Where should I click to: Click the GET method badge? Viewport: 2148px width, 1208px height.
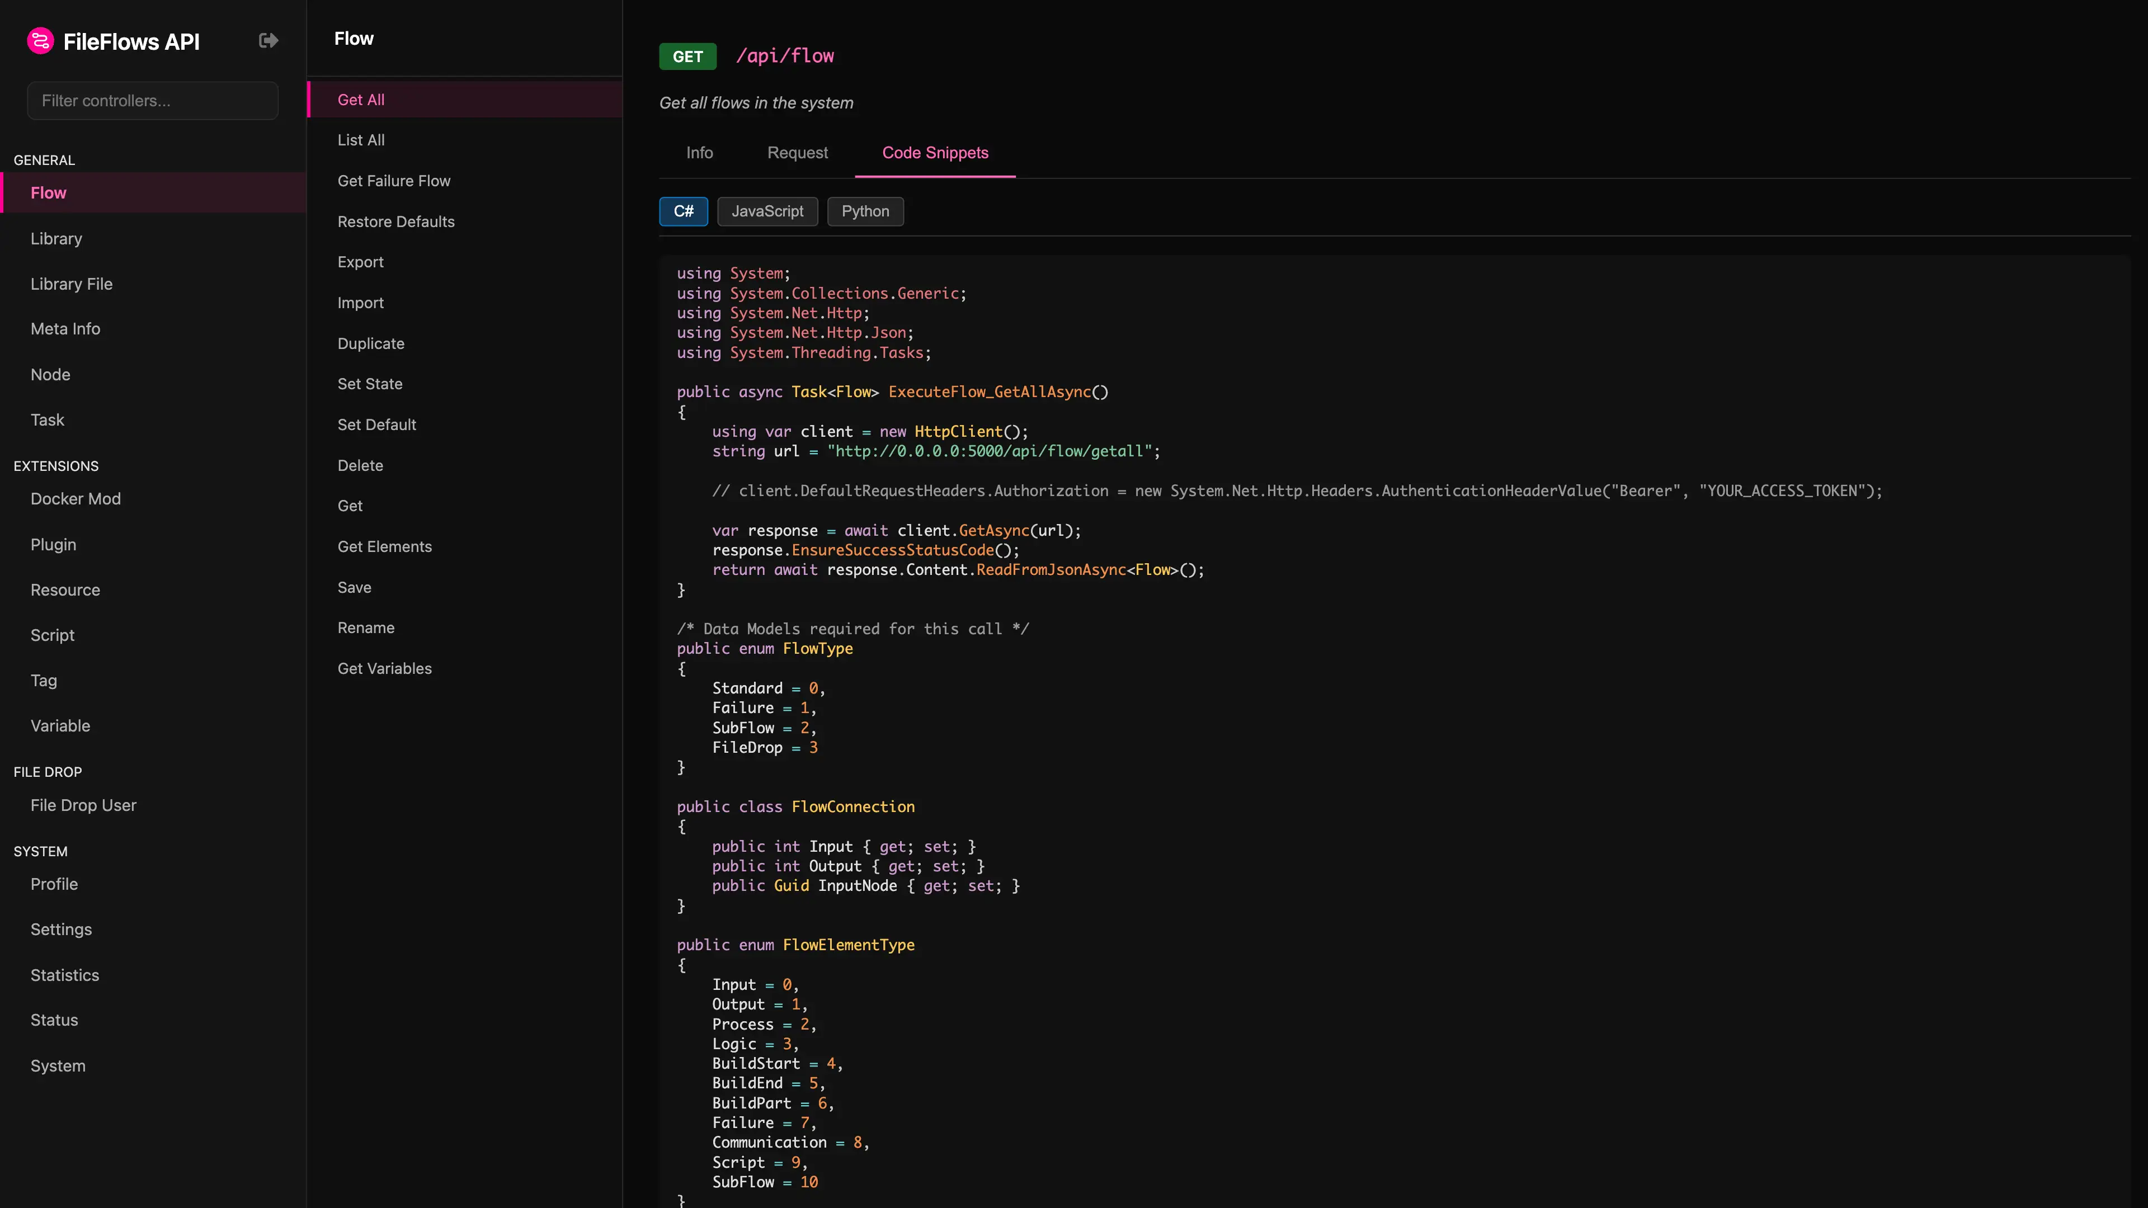688,56
